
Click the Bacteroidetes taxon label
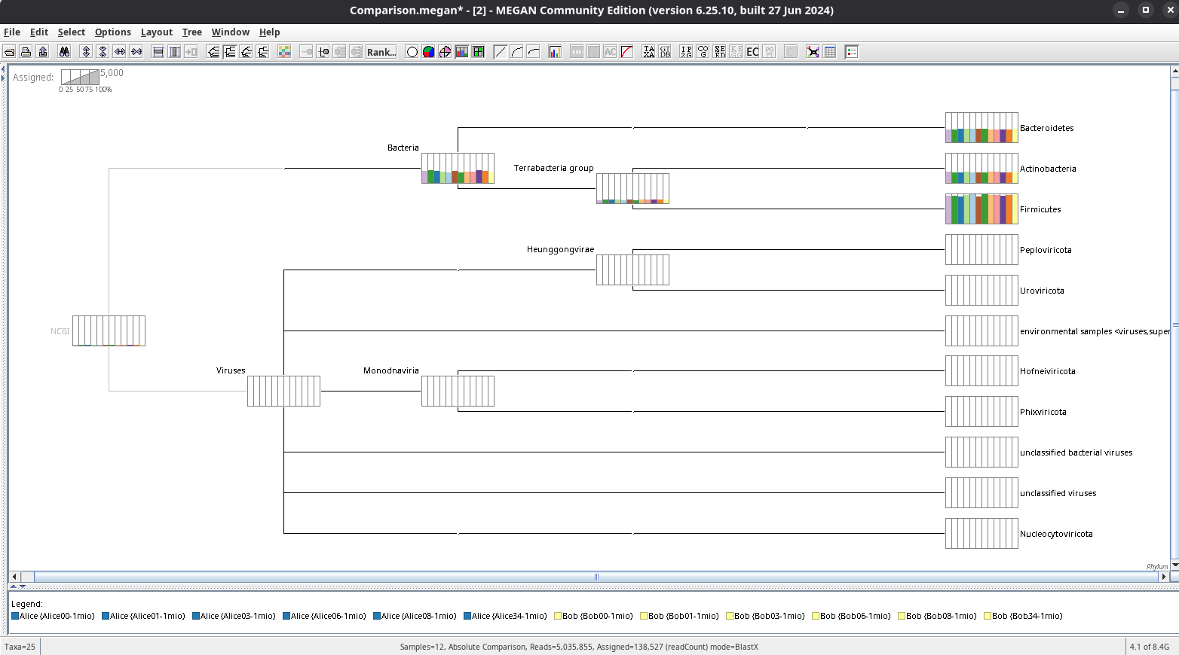click(1046, 128)
